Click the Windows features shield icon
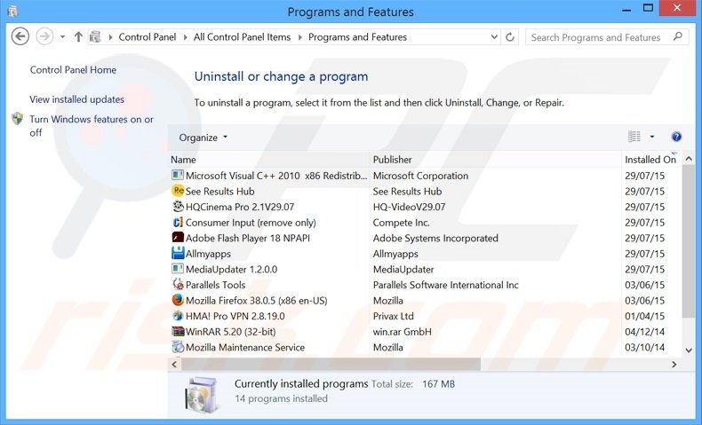Image resolution: width=702 pixels, height=425 pixels. [18, 119]
